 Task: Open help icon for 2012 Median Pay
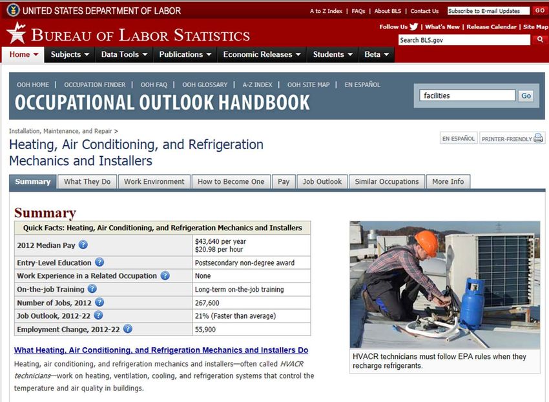(83, 245)
